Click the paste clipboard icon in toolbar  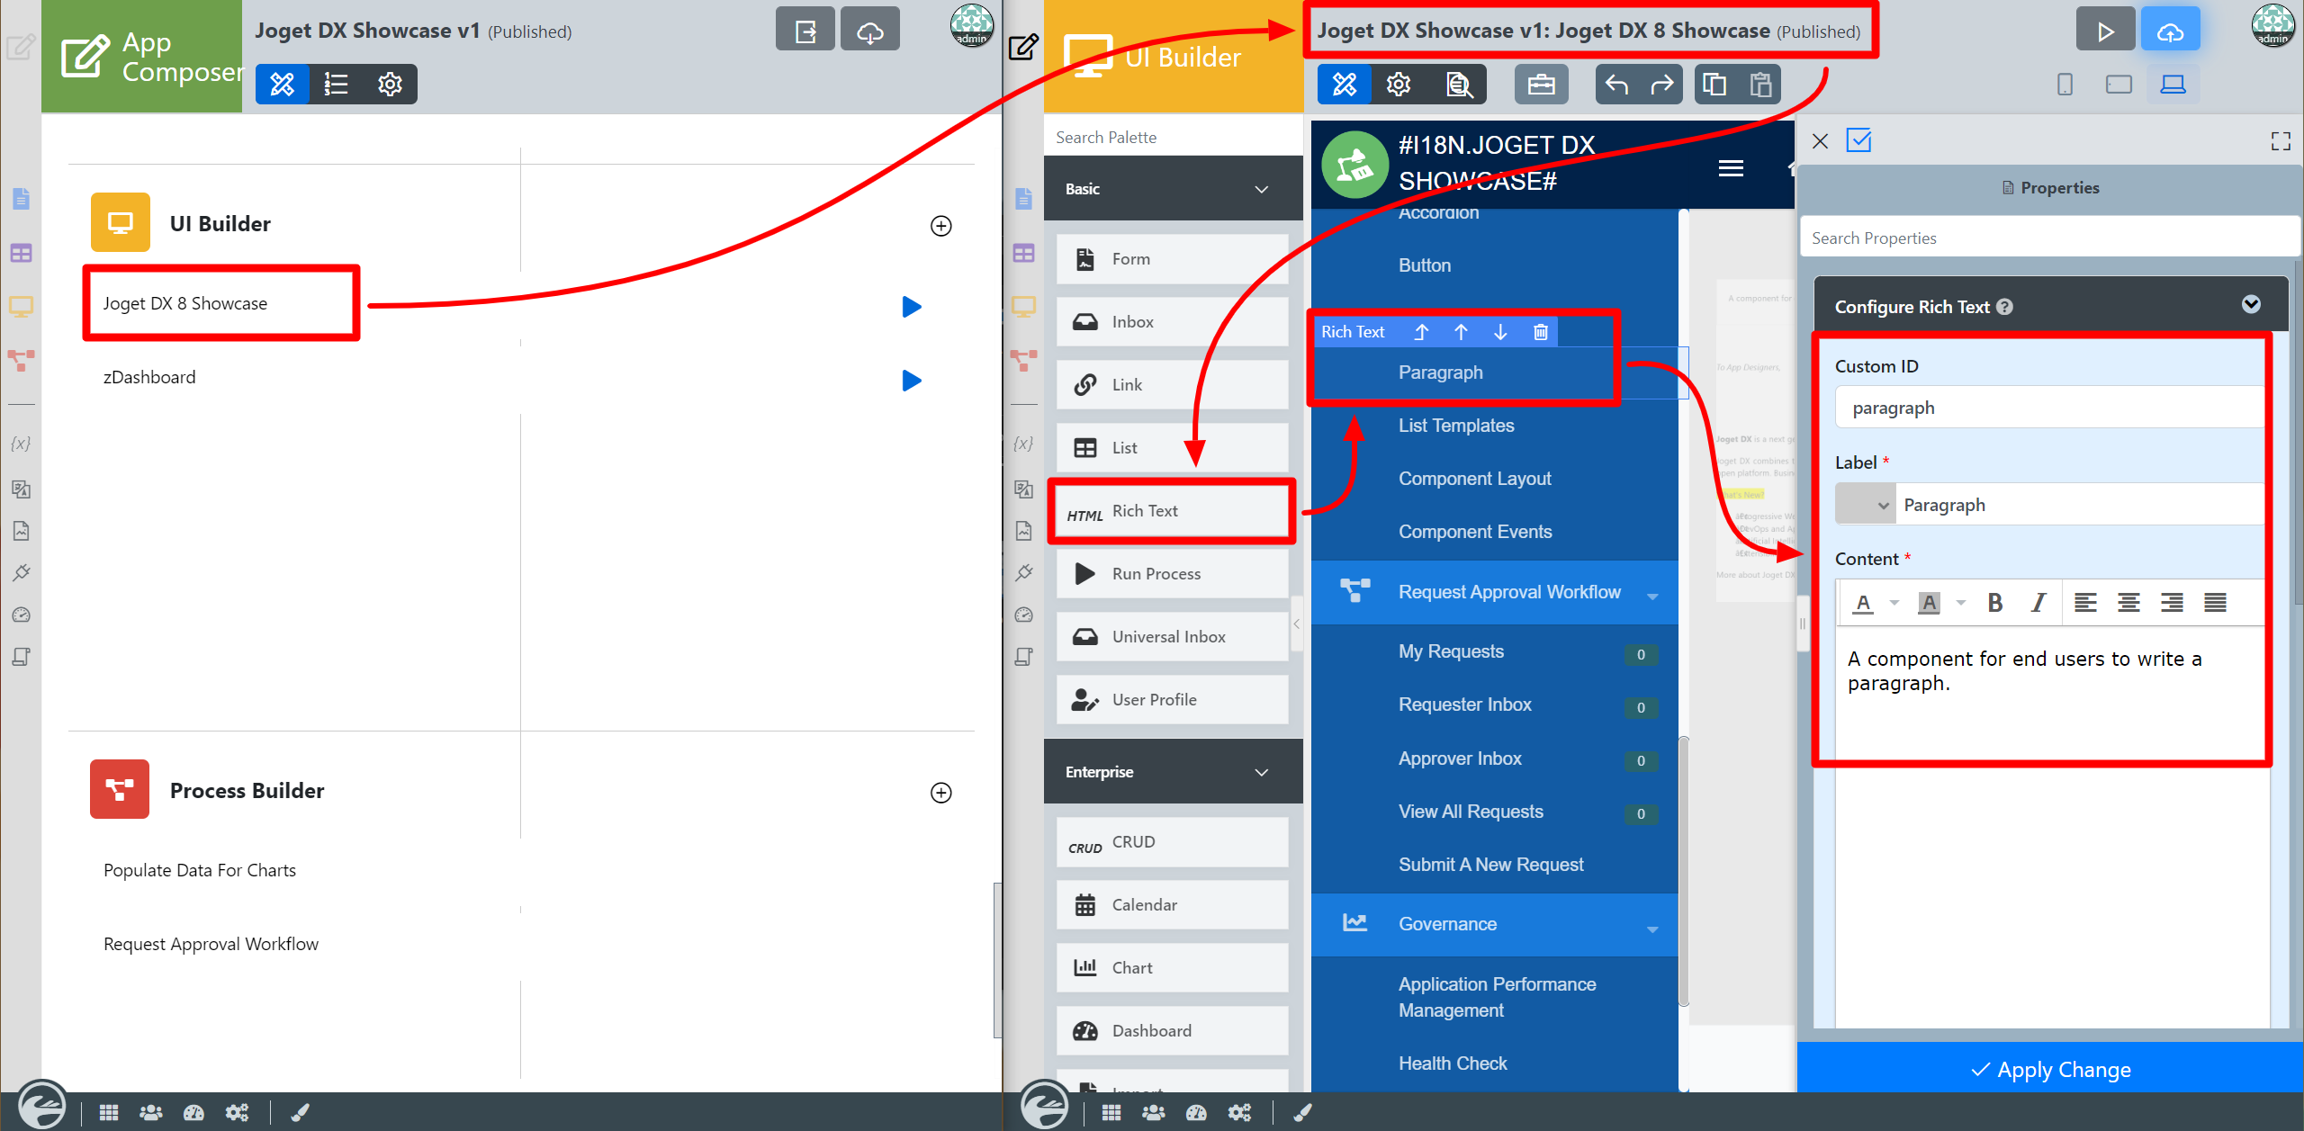tap(1760, 85)
